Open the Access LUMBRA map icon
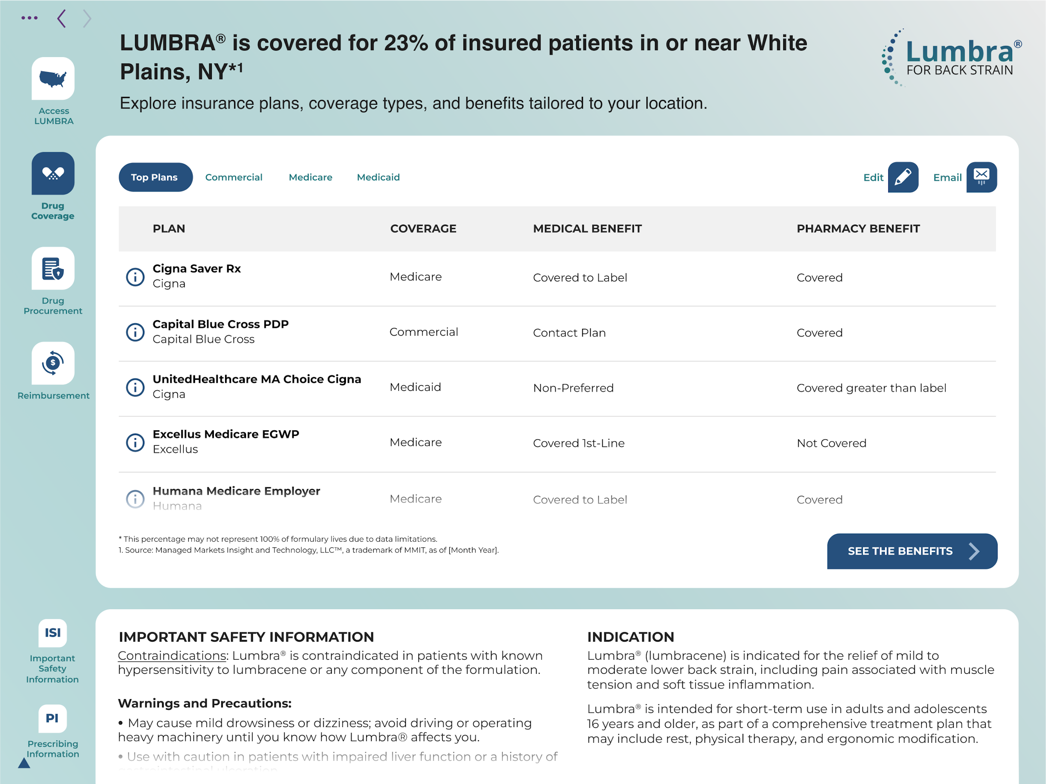The image size is (1046, 784). [53, 78]
